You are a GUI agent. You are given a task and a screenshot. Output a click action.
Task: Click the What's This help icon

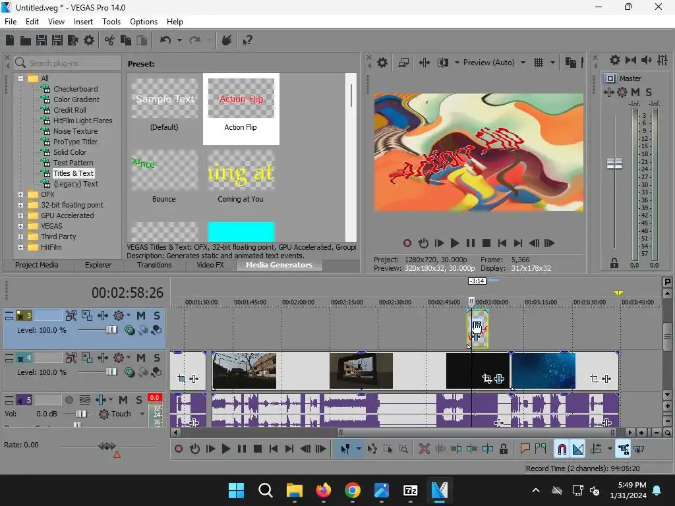pos(248,40)
